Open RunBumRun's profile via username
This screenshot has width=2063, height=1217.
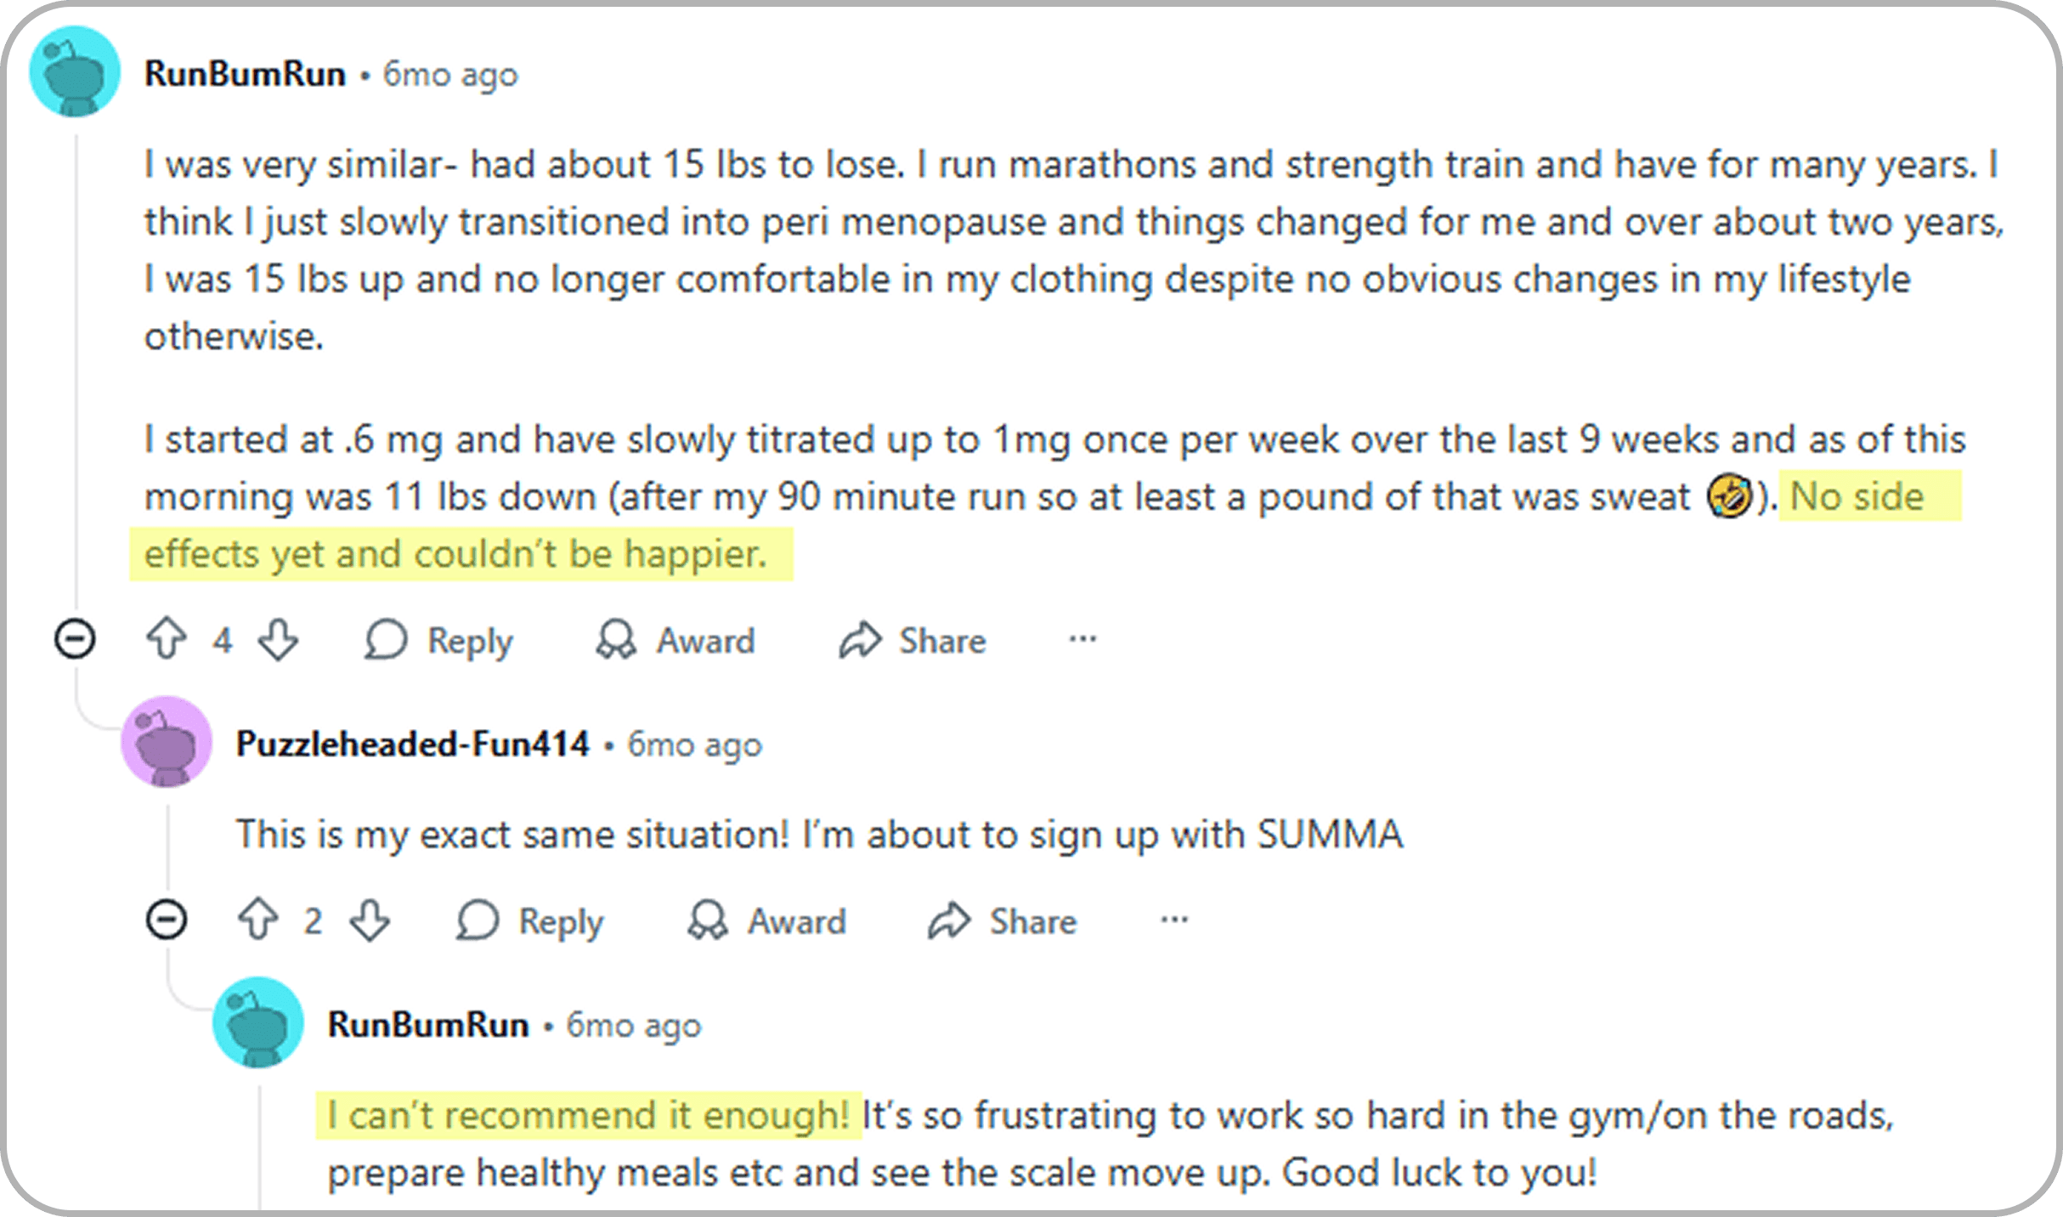coord(246,74)
